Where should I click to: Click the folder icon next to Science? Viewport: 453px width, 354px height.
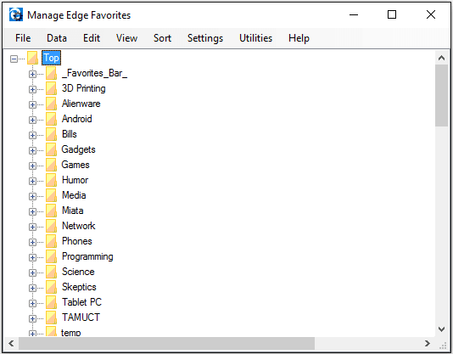pyautogui.click(x=52, y=272)
